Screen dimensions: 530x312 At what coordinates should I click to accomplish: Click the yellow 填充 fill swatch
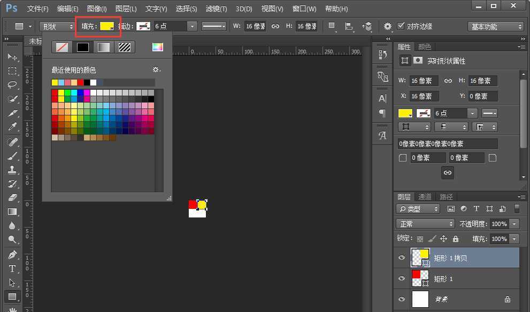pos(106,26)
